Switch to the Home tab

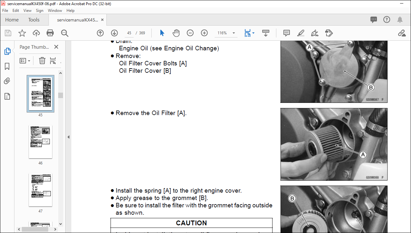[x=12, y=20]
